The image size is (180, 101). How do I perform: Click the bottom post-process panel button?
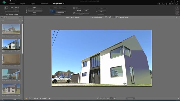pos(177,13)
